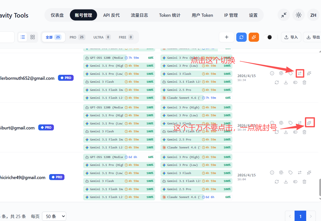This screenshot has width=321, height=221.
Task: Click sparkle icon in siburt row
Action: (309, 123)
